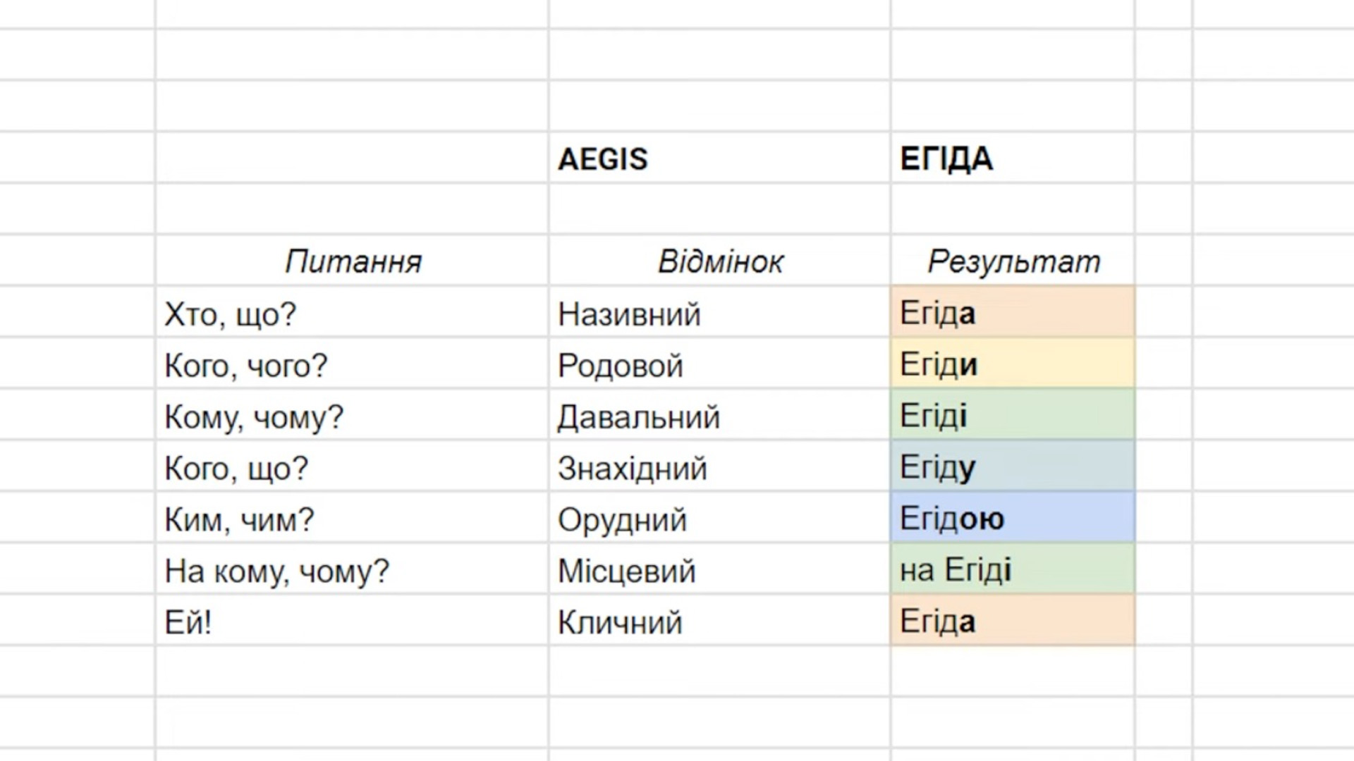The height and width of the screenshot is (761, 1354).
Task: Click the yellow Егіди result cell
Action: pos(1013,365)
